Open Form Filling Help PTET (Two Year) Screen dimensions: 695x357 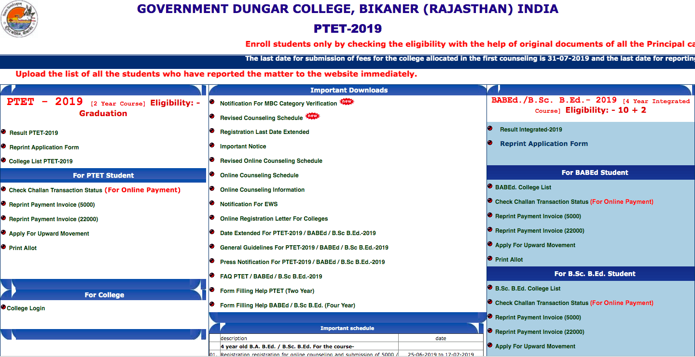[267, 291]
